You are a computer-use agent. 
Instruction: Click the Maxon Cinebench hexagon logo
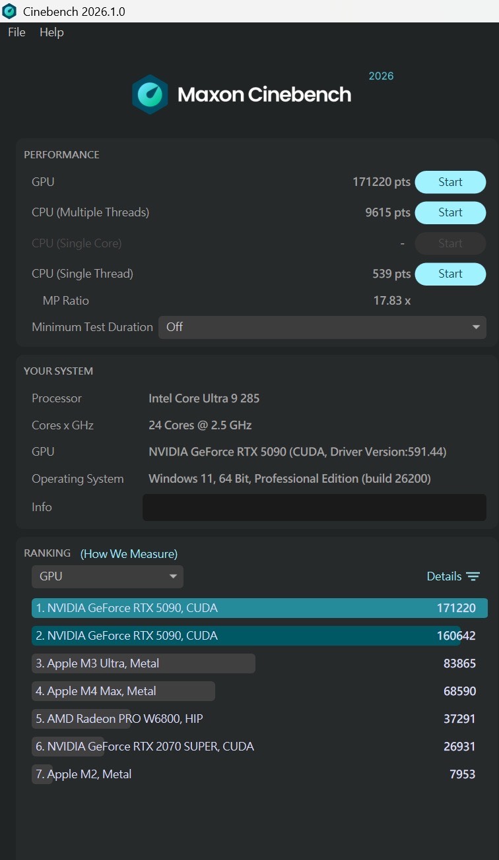(150, 94)
